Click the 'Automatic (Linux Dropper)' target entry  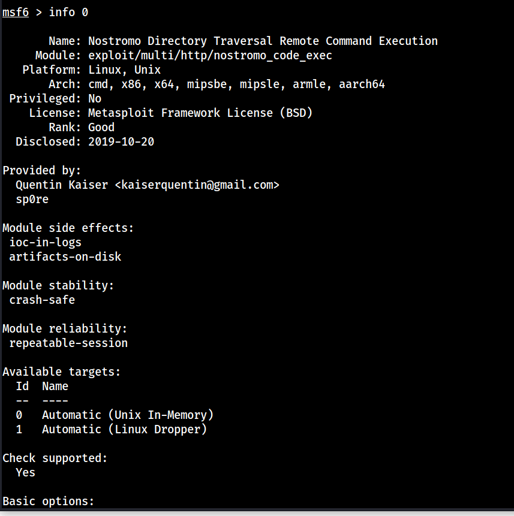(x=124, y=430)
